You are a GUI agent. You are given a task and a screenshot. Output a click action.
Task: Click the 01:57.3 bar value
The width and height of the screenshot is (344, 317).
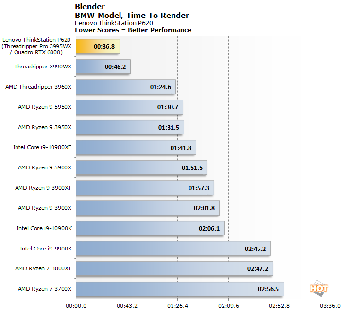tap(199, 188)
